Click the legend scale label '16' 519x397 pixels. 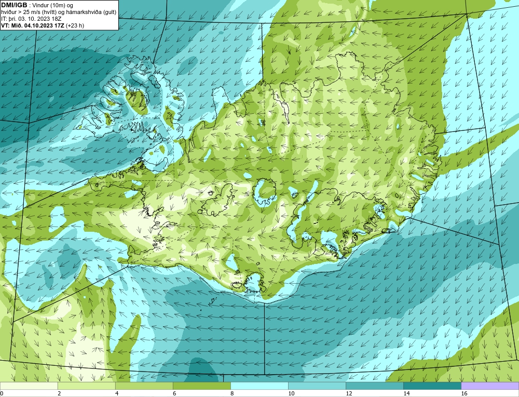coord(464,393)
